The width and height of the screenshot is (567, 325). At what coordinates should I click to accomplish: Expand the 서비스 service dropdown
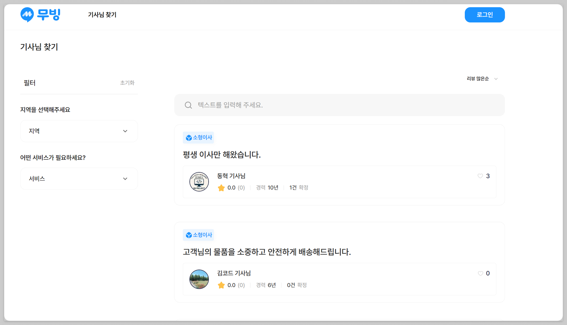(79, 179)
